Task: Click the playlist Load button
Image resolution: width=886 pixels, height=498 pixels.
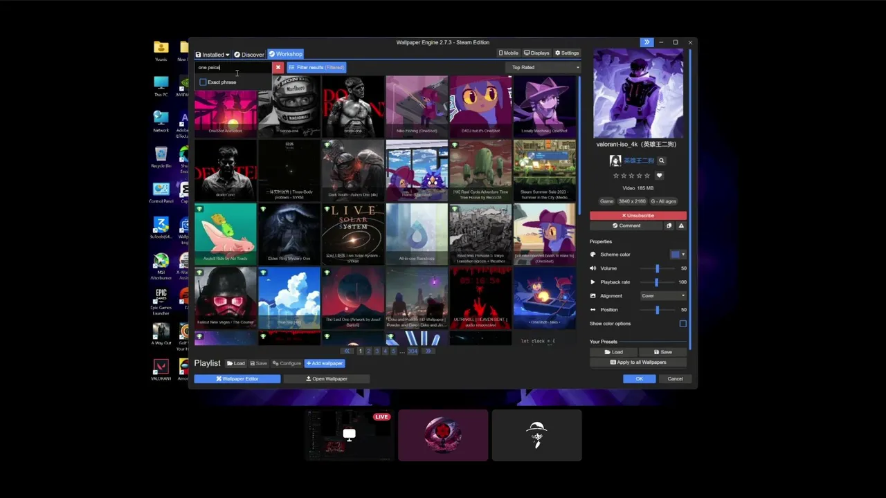Action: (236, 363)
